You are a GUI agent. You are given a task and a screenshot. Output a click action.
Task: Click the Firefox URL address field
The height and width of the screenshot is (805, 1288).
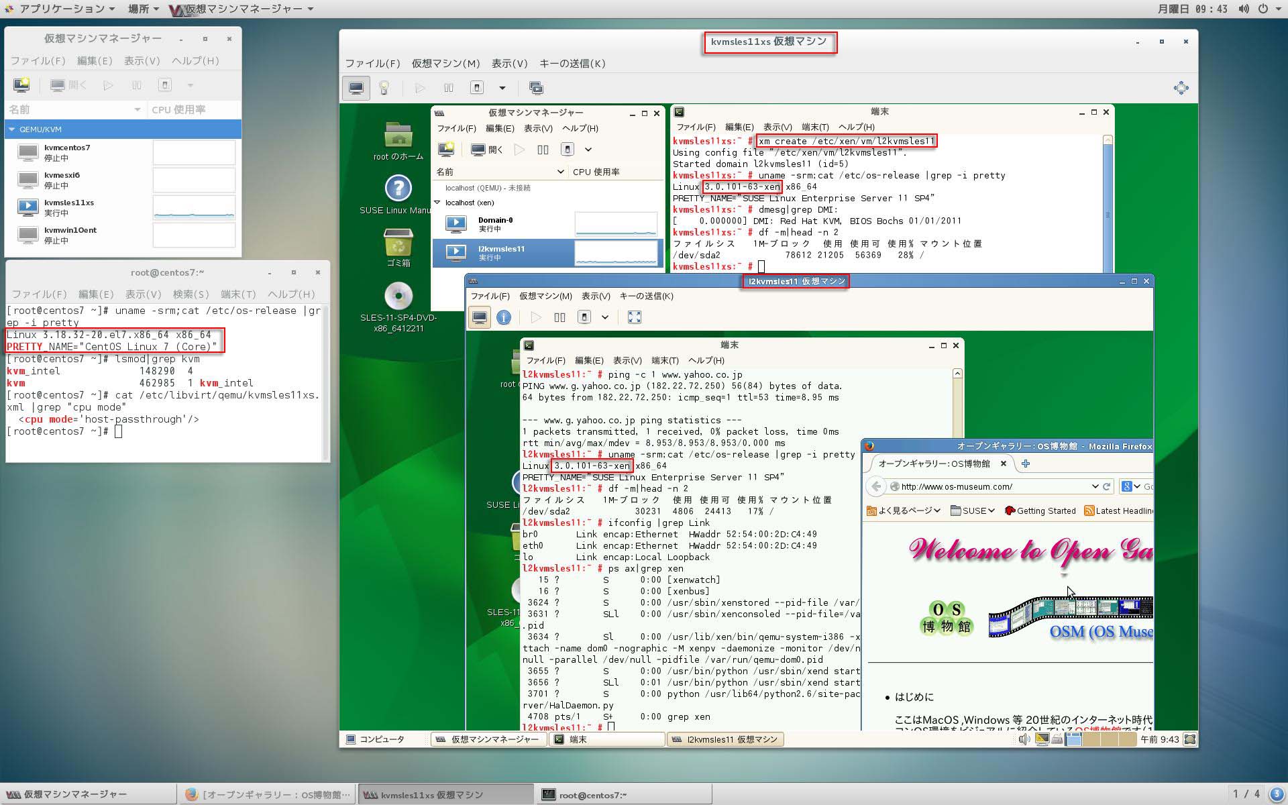pos(994,486)
